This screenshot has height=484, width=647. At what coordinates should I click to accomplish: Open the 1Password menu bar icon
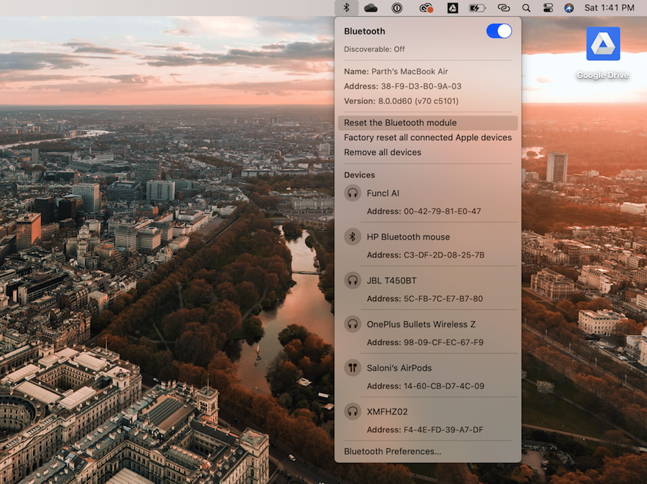pyautogui.click(x=398, y=8)
